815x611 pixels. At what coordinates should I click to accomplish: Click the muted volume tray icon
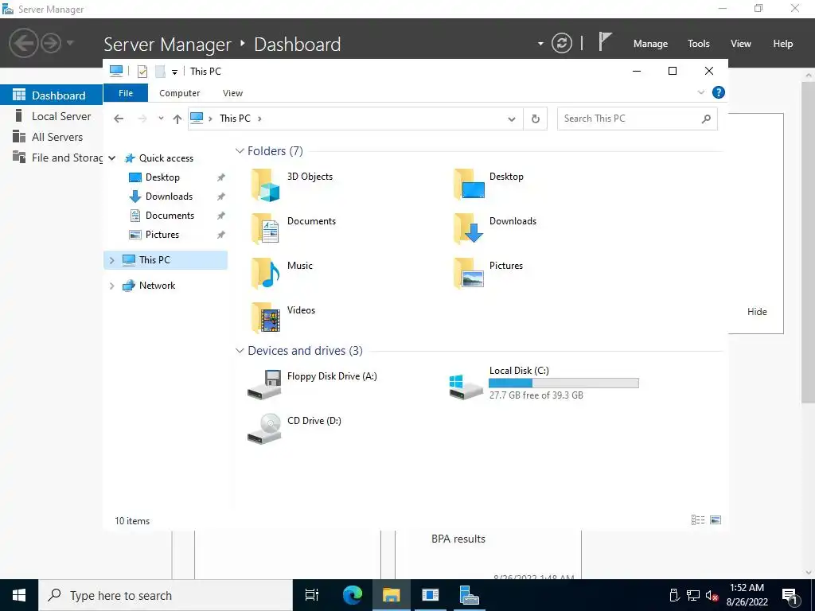click(x=712, y=595)
